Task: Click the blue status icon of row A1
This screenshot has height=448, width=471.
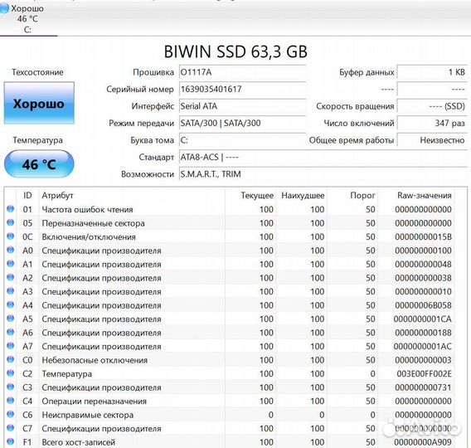Action: [x=11, y=264]
